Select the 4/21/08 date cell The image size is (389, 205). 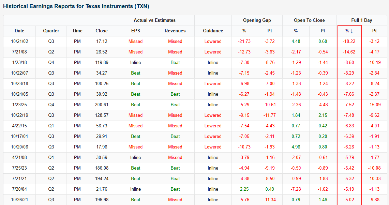coord(19,157)
